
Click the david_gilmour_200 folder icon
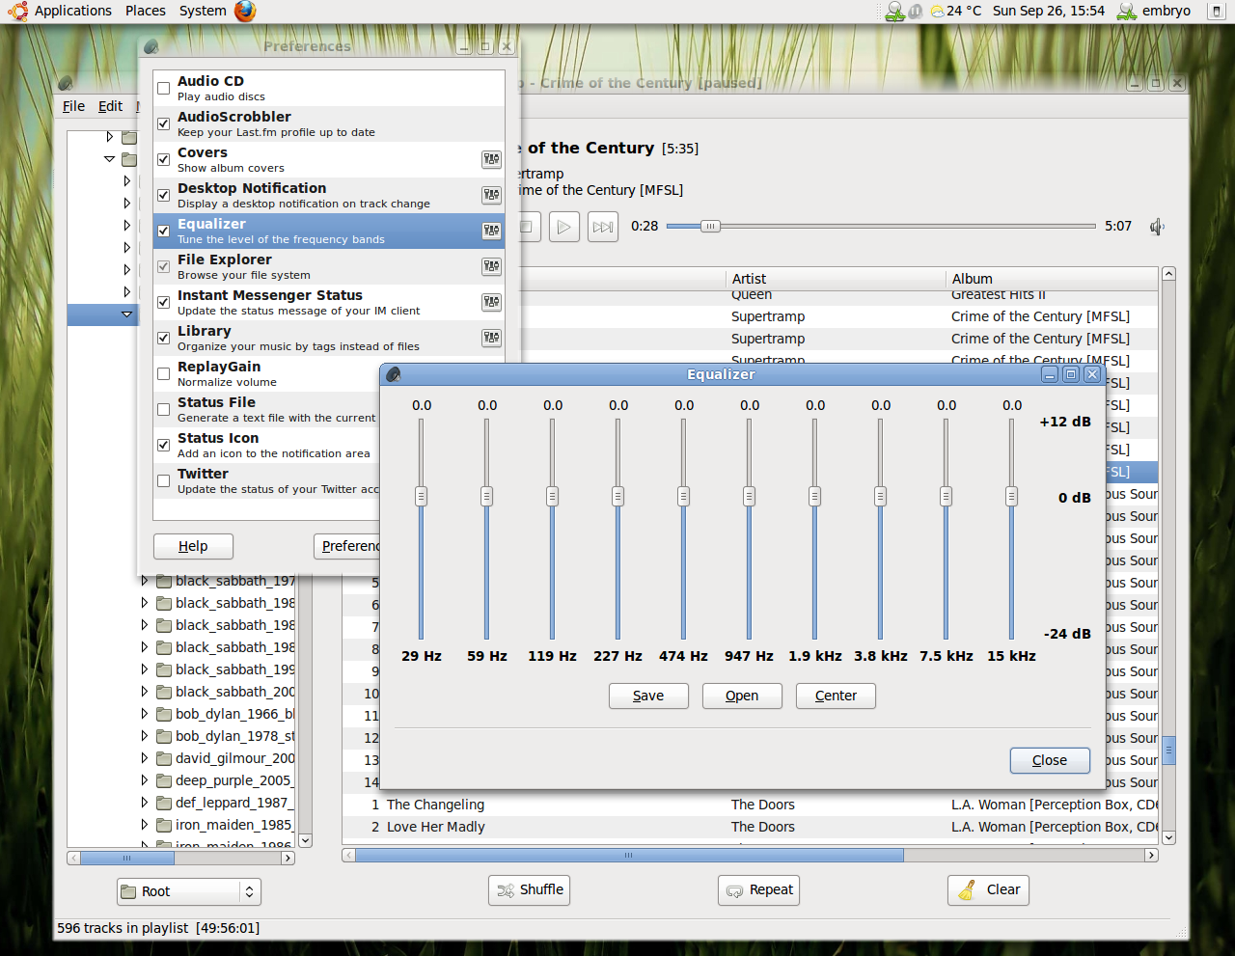point(164,758)
